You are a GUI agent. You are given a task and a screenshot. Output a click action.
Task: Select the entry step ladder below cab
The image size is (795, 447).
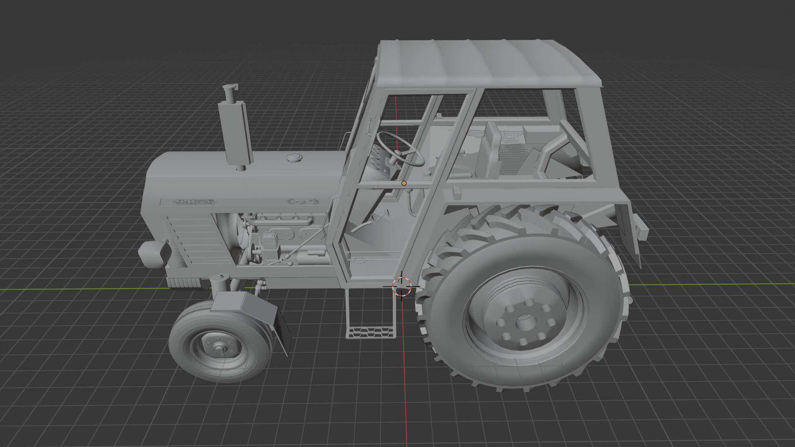click(x=371, y=314)
